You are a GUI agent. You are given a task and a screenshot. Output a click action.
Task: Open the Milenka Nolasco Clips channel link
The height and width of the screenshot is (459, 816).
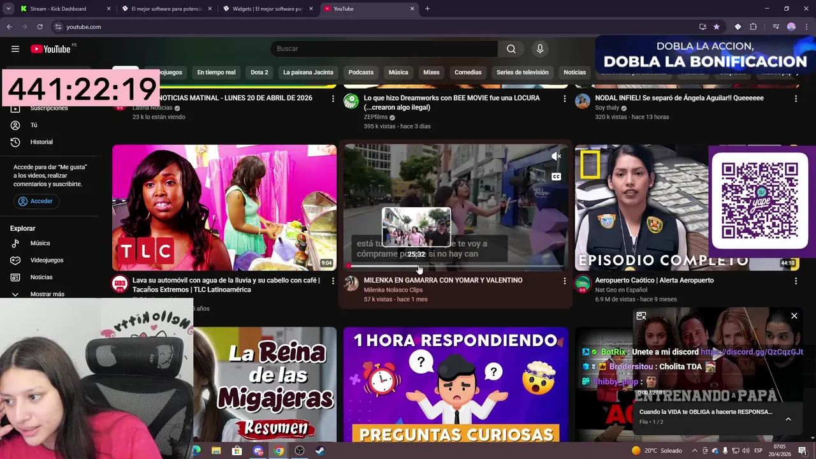[x=393, y=290]
